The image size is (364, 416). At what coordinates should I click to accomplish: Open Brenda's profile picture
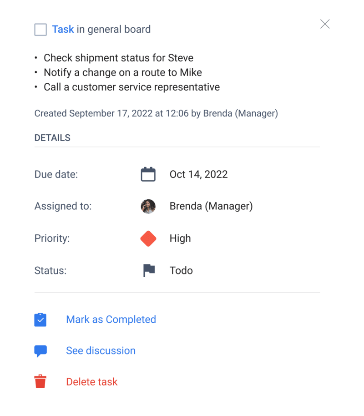(x=148, y=206)
